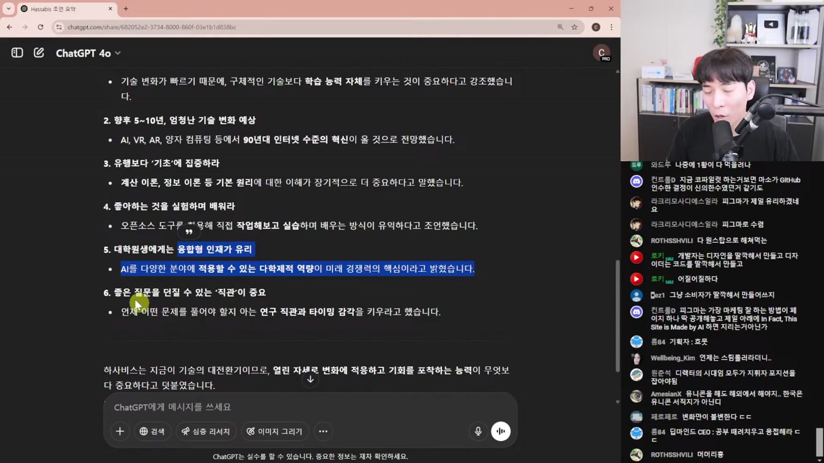
Task: Enable the 검색 search tool
Action: click(152, 431)
